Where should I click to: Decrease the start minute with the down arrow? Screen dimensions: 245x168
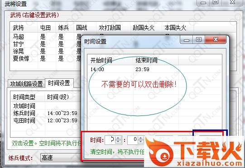pyautogui.click(x=141, y=142)
